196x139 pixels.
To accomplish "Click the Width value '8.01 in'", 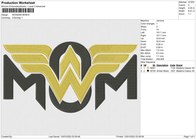I will (x=191, y=11).
